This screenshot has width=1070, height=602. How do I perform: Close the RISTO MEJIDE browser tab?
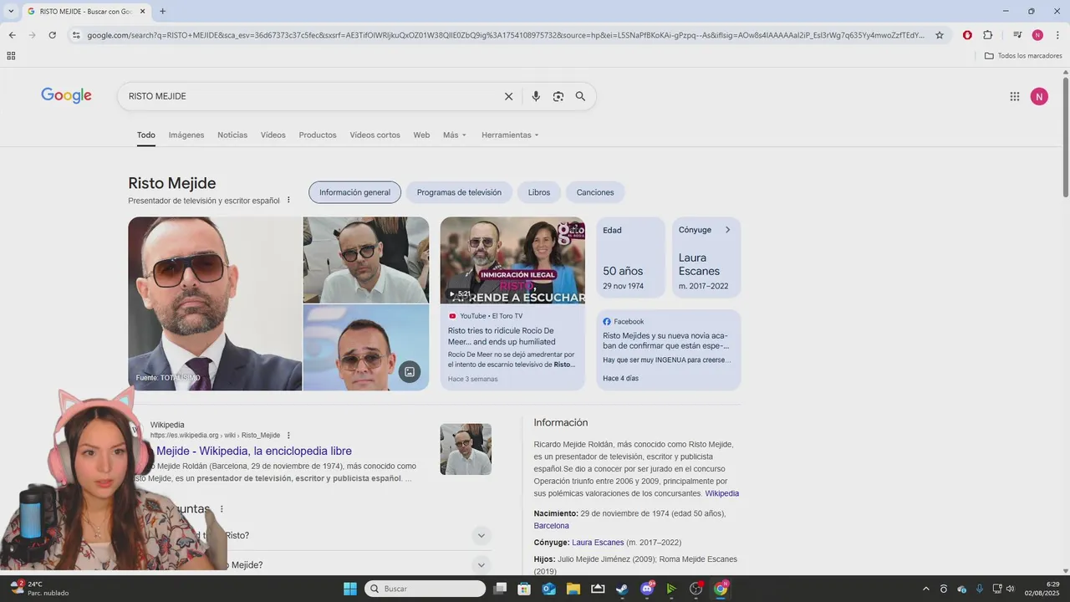click(143, 12)
